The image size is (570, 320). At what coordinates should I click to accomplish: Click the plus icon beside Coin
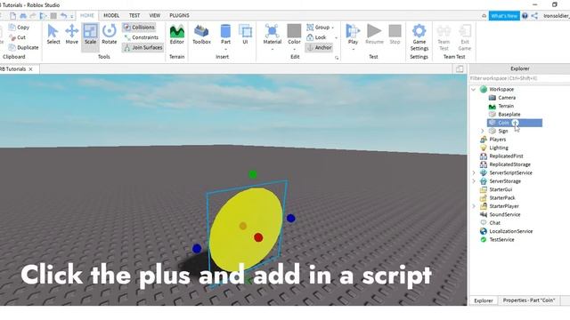point(515,123)
